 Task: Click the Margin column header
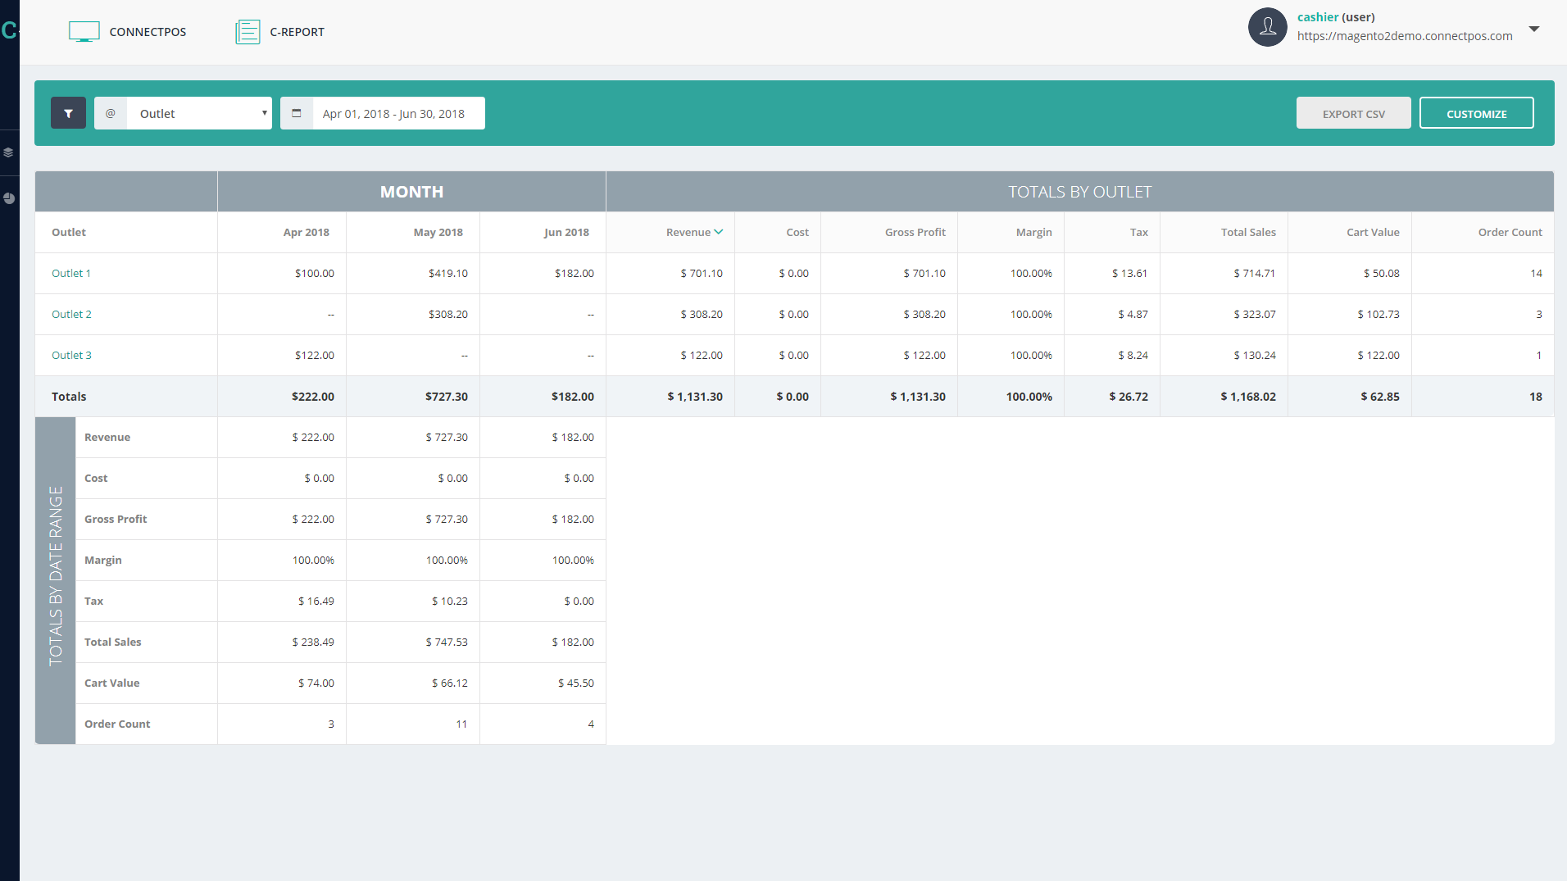pos(1032,232)
